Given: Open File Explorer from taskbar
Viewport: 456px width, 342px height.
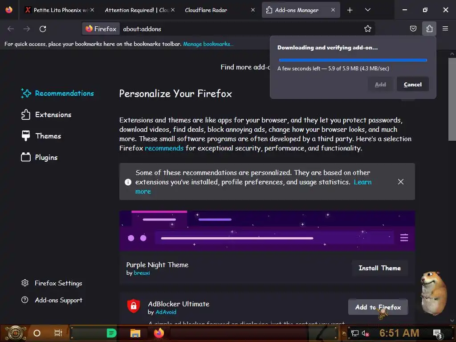Looking at the screenshot, I should pos(135,333).
